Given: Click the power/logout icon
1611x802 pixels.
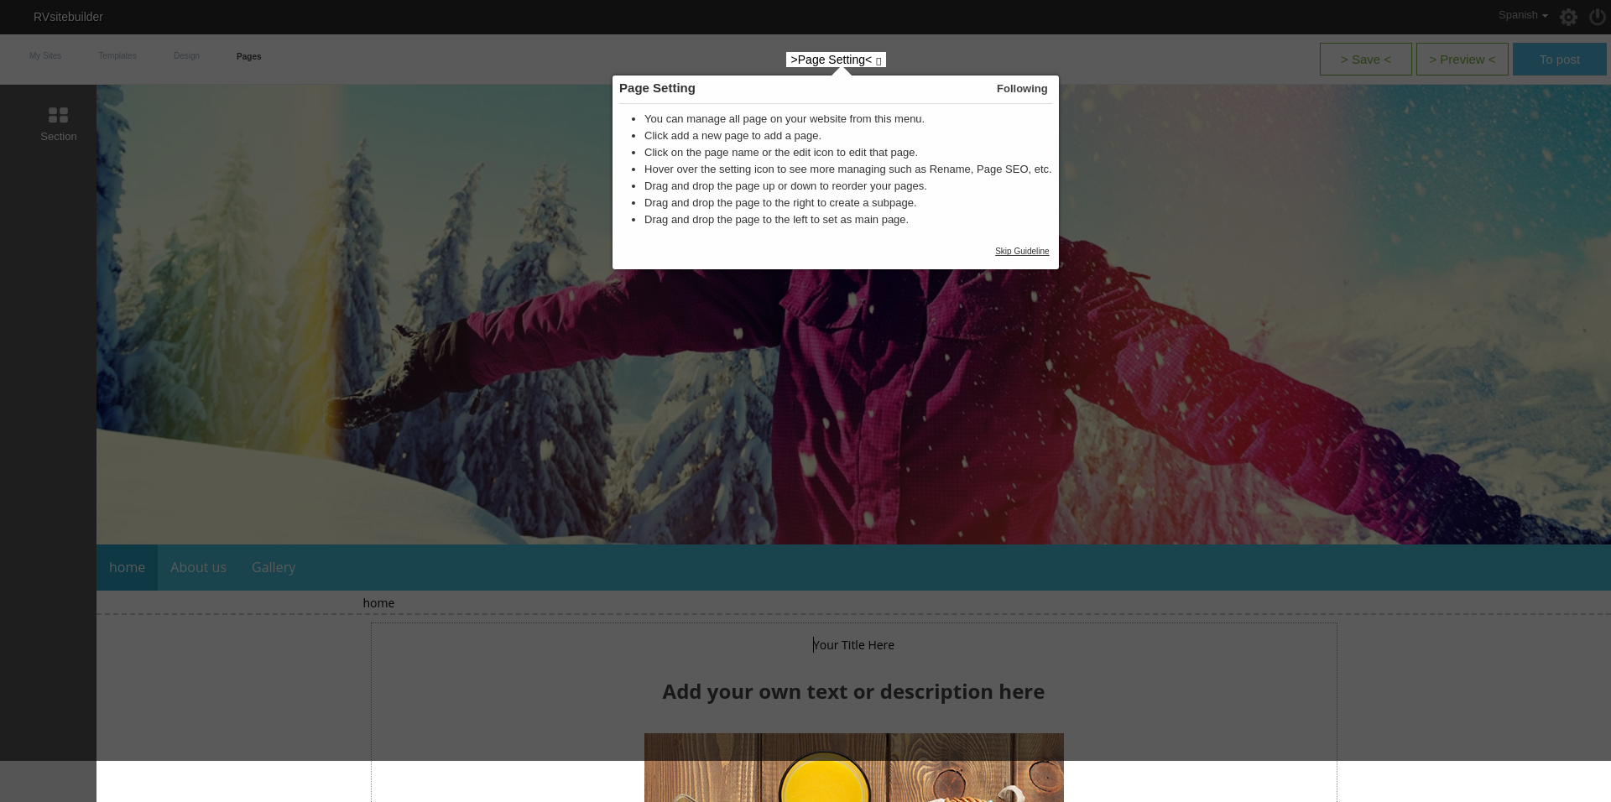Looking at the screenshot, I should pos(1598,17).
